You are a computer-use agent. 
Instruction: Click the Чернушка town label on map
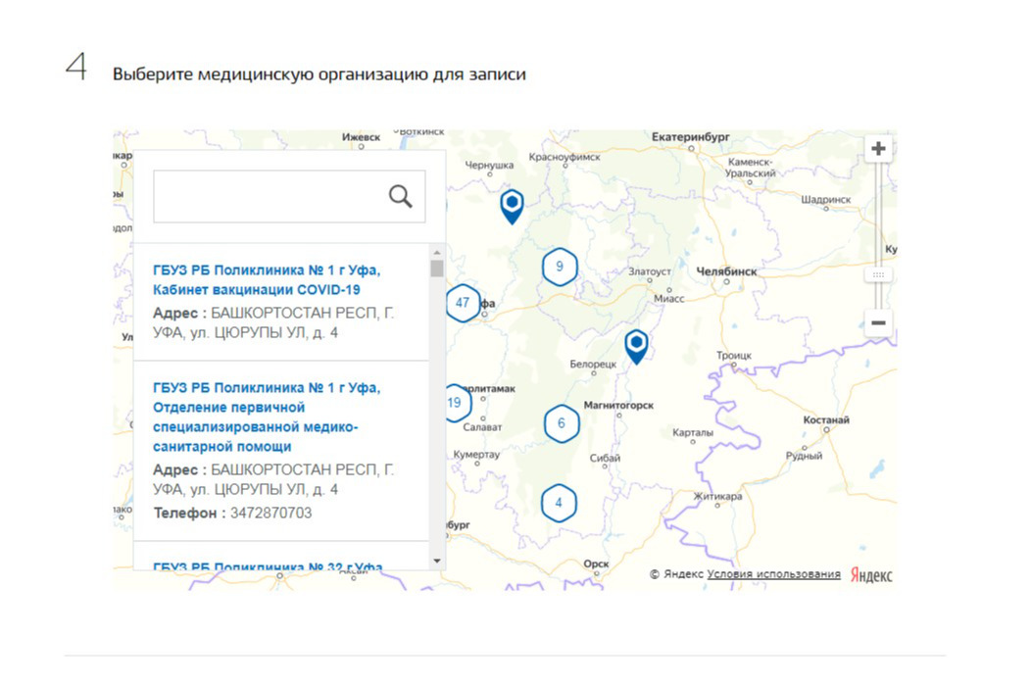[489, 165]
